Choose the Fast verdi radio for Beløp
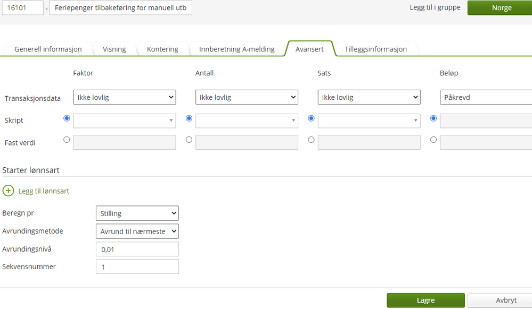The height and width of the screenshot is (309, 532). 433,140
